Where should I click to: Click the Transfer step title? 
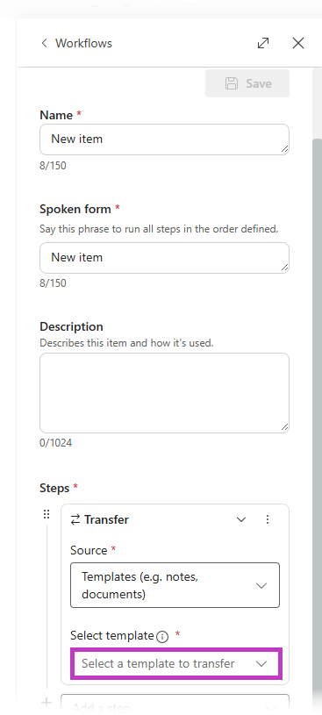(x=106, y=519)
